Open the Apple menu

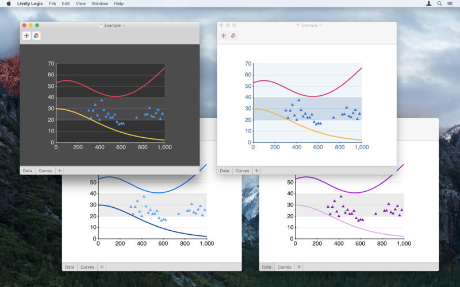8,3
